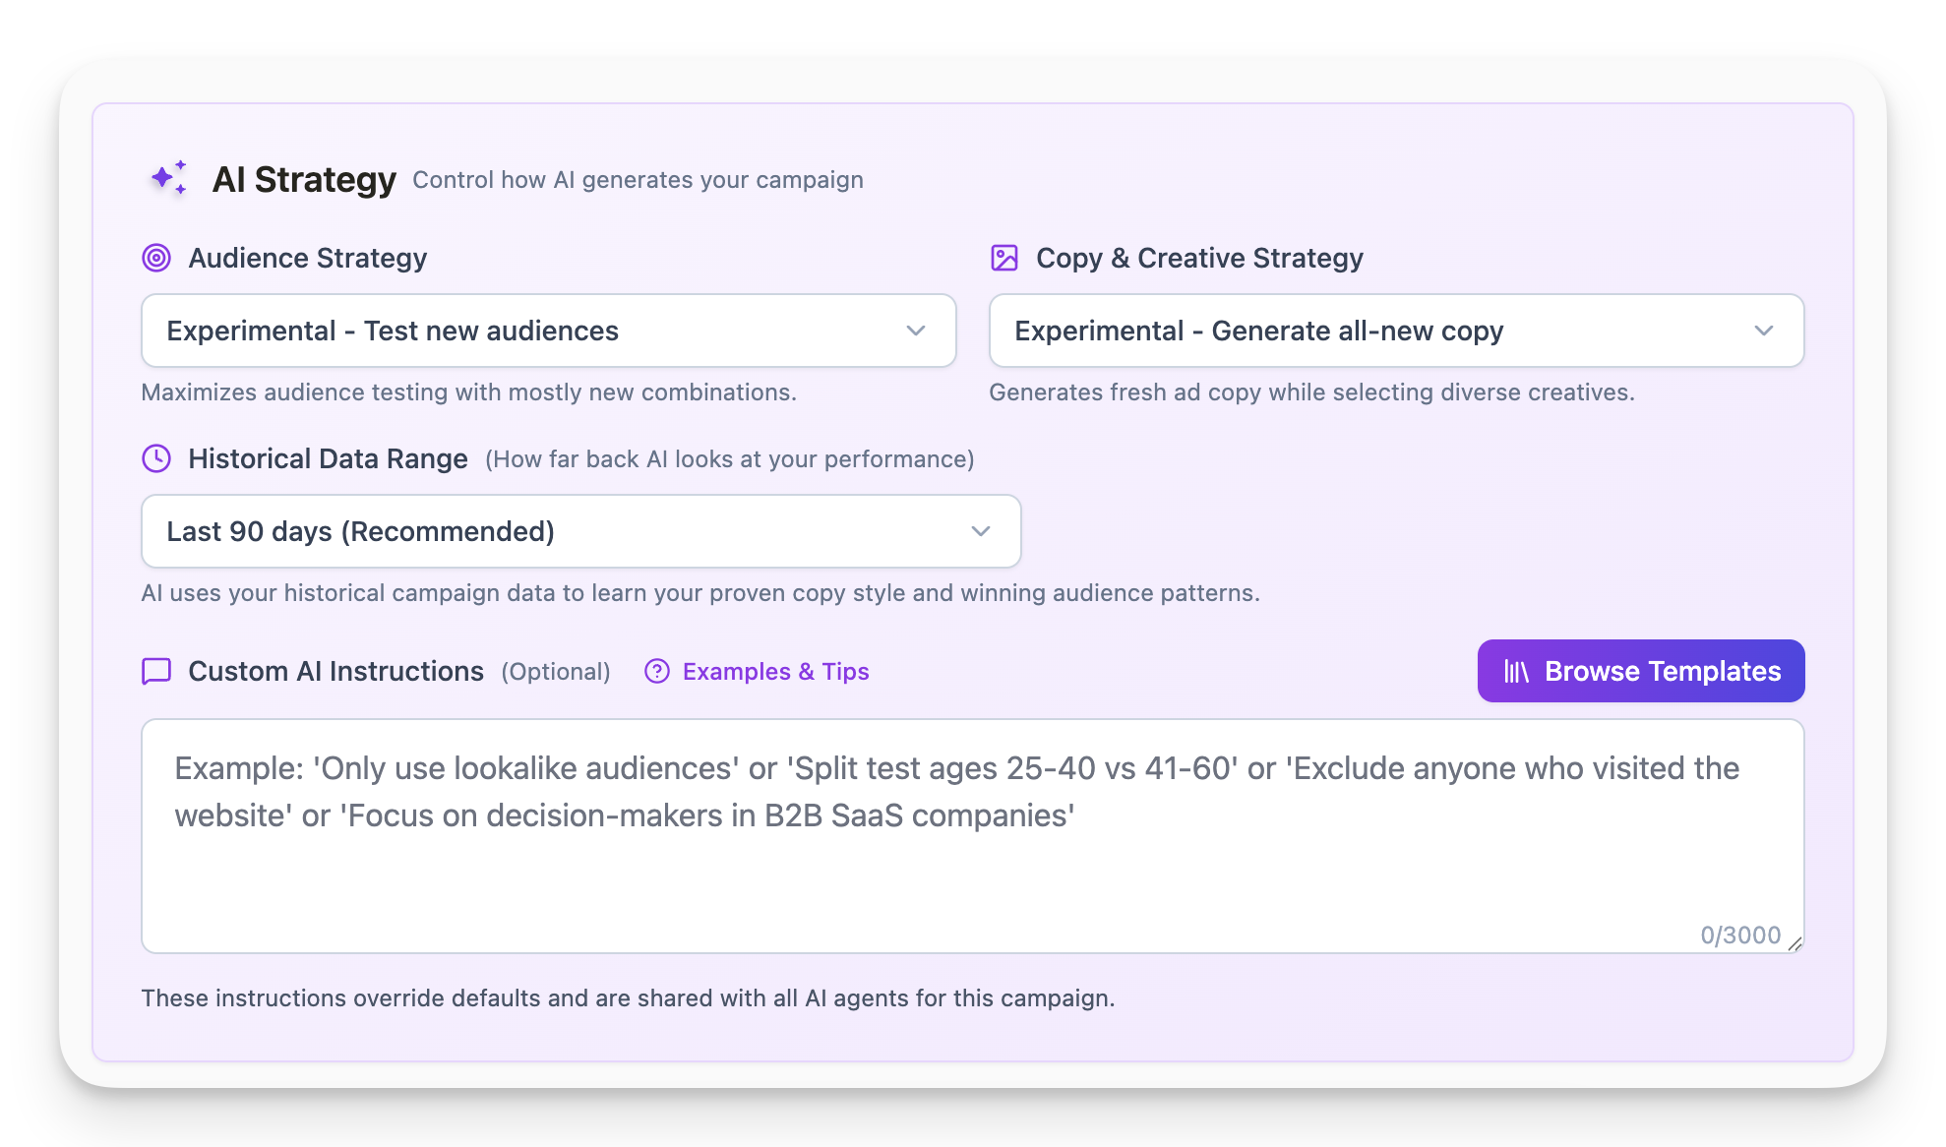Click the Custom AI Instructions chat icon
Viewport: 1946px width, 1147px height.
click(156, 671)
